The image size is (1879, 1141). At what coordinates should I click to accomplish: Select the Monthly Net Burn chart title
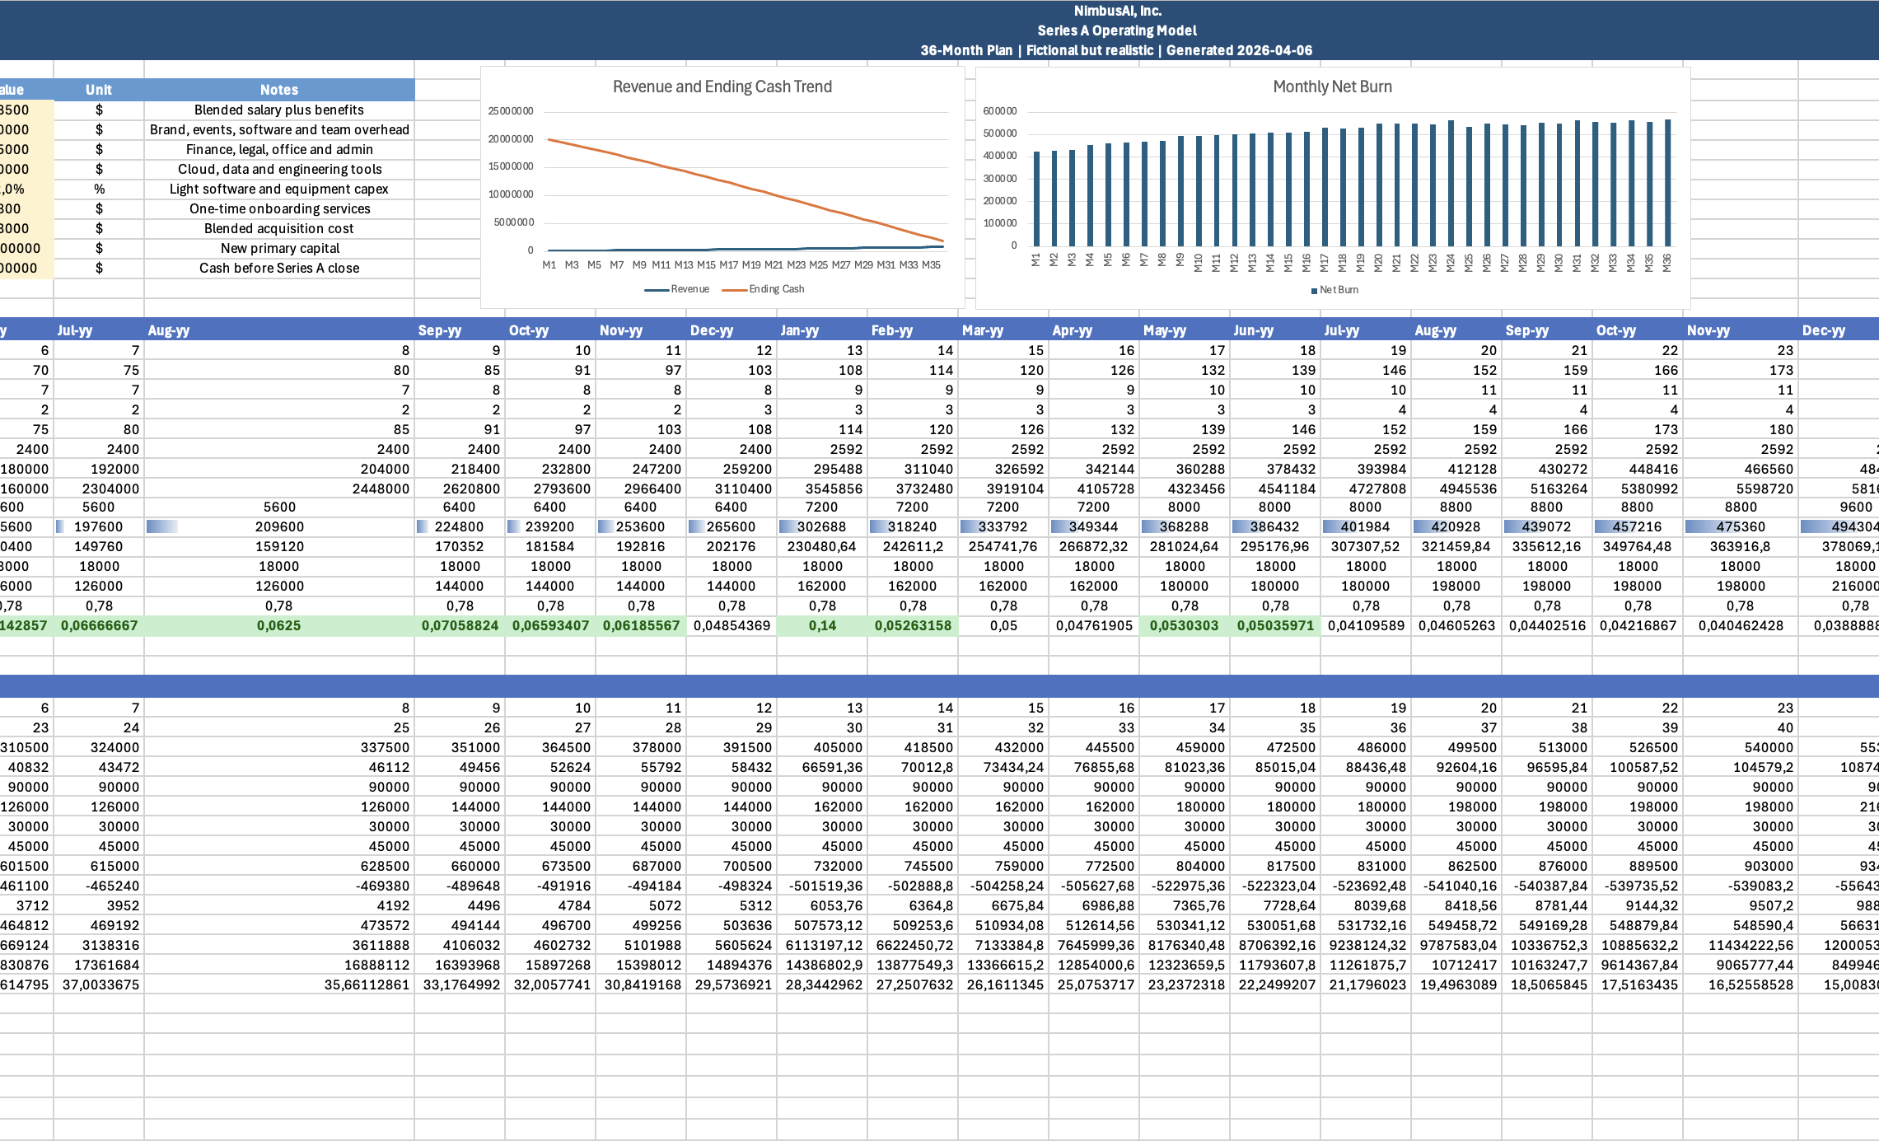(1332, 87)
